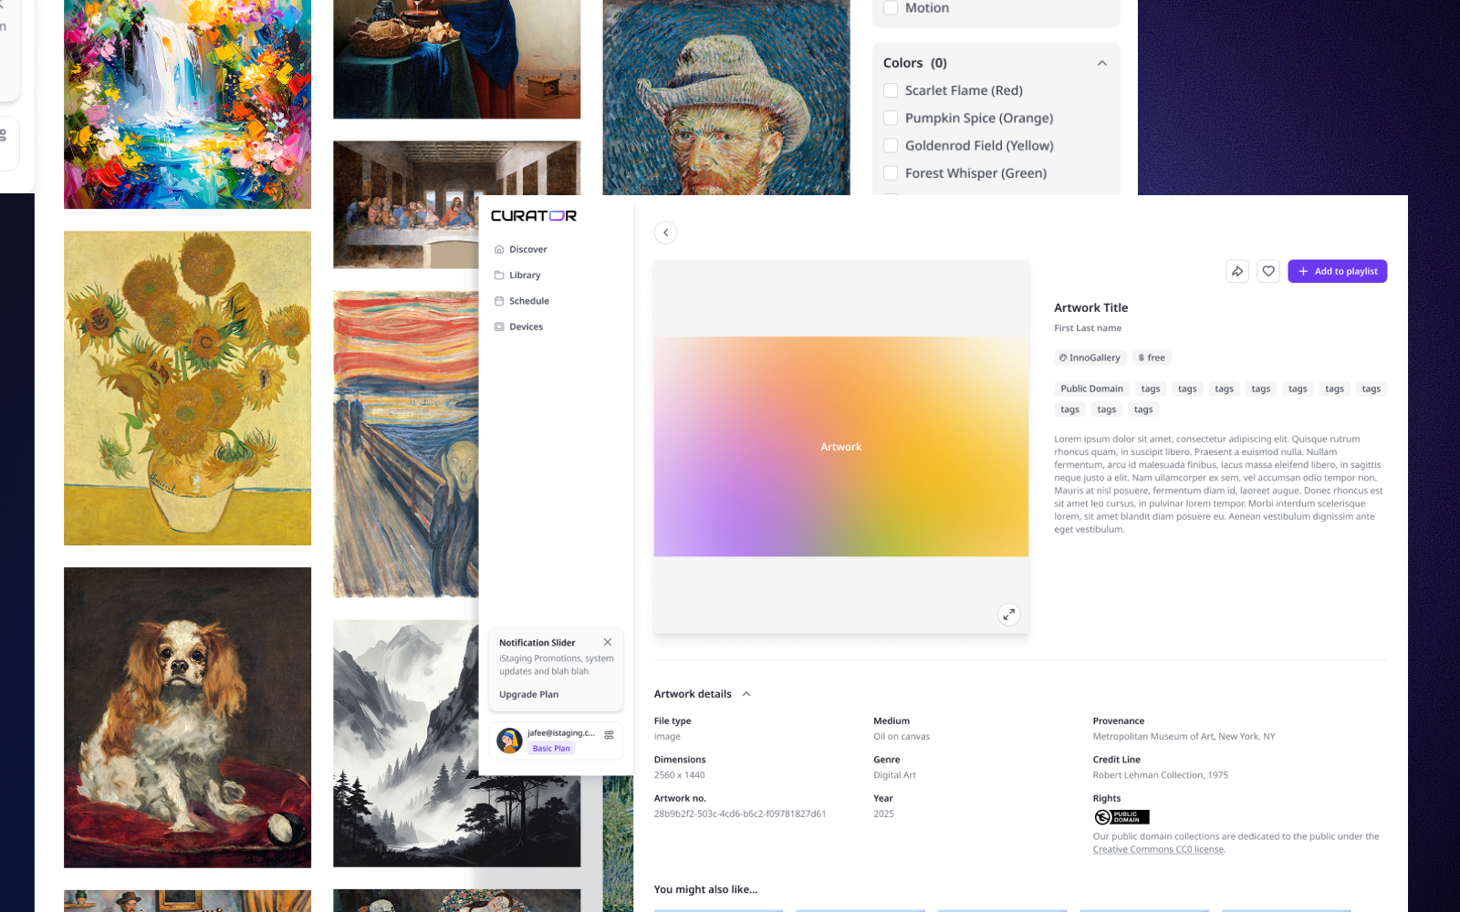Viewport: 1460px width, 912px height.
Task: Click Robert Lehman Collection, 1975 credit line
Action: [1160, 775]
